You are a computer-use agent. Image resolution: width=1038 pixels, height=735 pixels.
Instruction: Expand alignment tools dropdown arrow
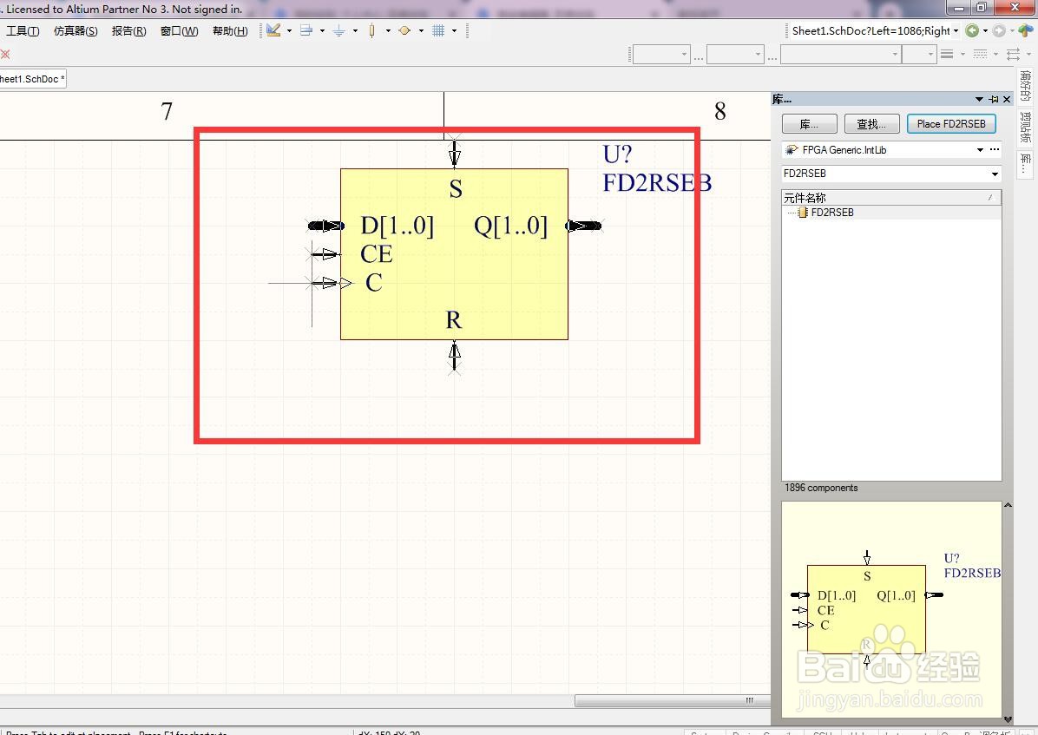(322, 30)
